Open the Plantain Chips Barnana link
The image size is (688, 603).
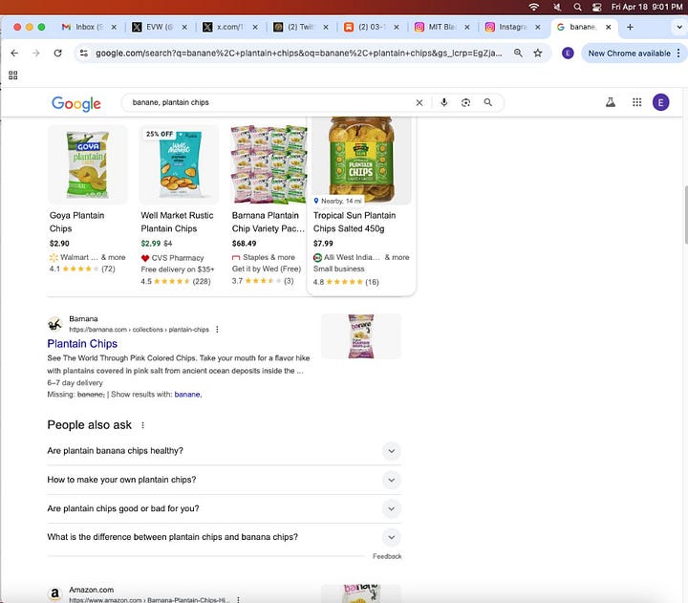82,344
